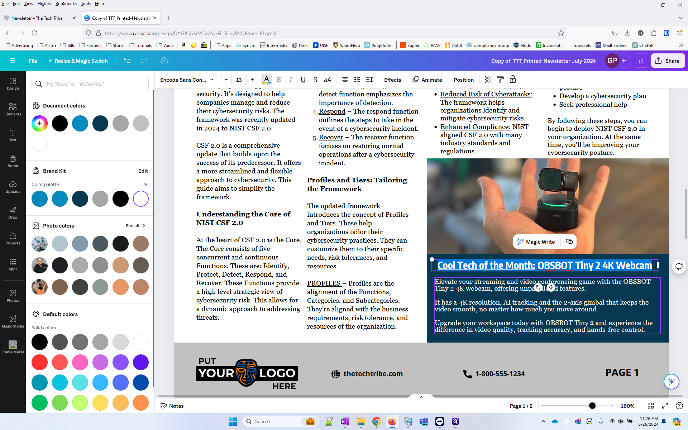688x430 pixels.
Task: Open the Elements panel in sidebar
Action: 13,109
